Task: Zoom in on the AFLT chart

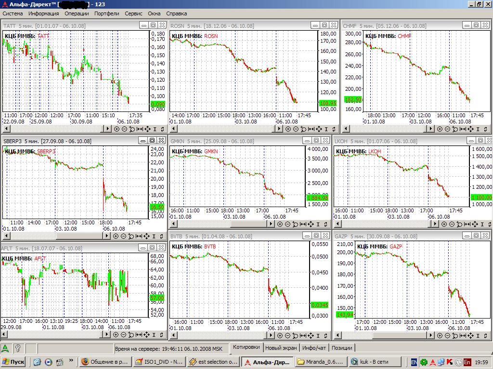Action: [116, 335]
